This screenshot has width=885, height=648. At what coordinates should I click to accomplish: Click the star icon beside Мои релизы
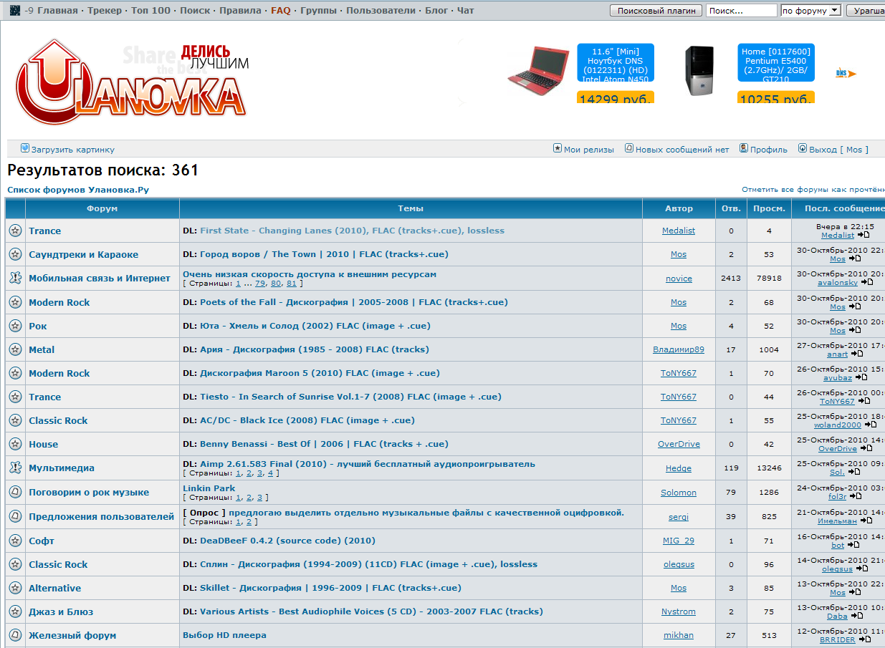click(557, 148)
